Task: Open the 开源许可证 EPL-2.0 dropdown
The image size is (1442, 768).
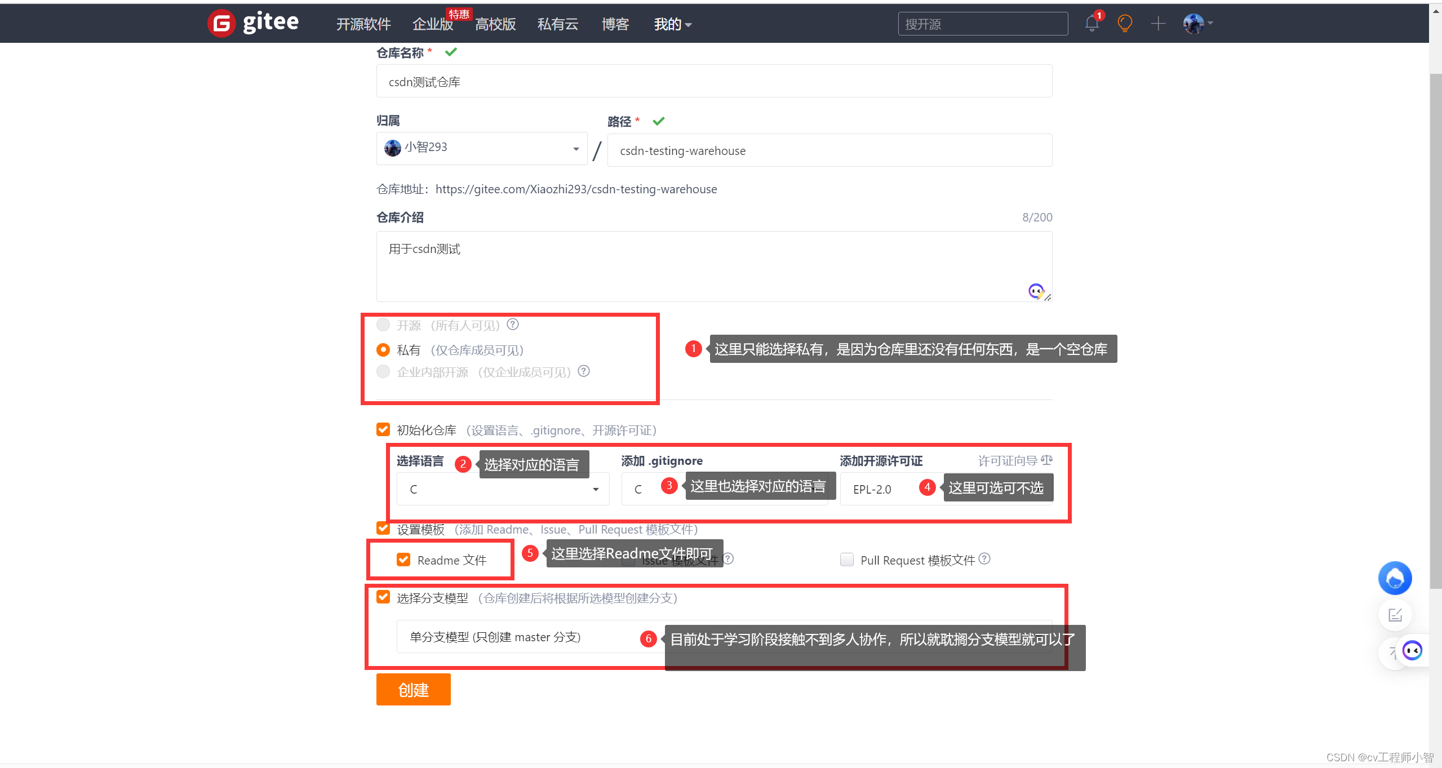Action: (x=946, y=489)
